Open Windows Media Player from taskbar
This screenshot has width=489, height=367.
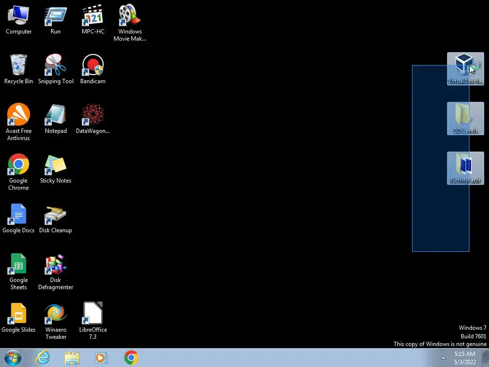pos(101,357)
